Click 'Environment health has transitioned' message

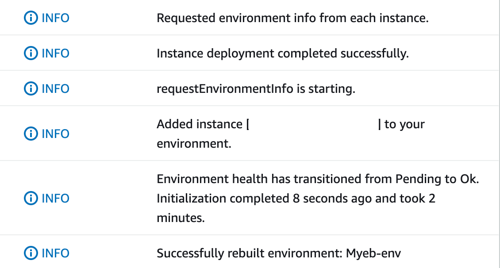click(318, 179)
